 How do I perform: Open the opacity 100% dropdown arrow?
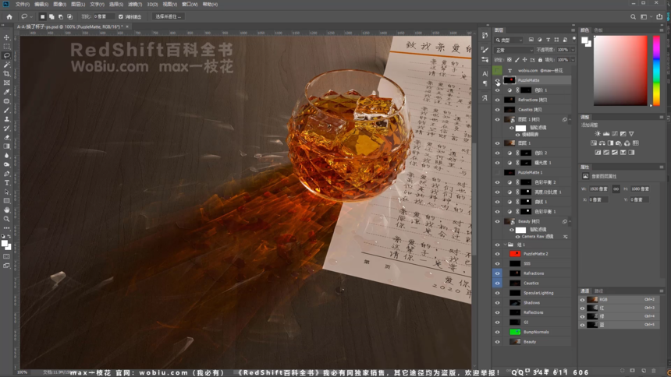573,50
